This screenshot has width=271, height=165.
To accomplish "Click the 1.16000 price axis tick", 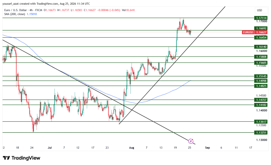I will [x=261, y=51].
